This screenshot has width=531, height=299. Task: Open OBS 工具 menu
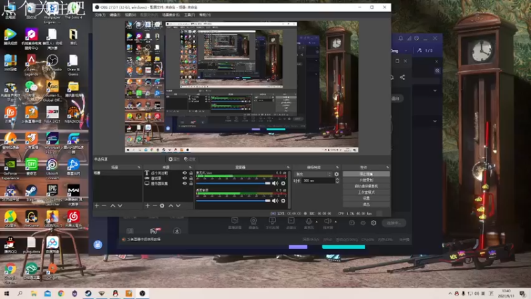(190, 15)
